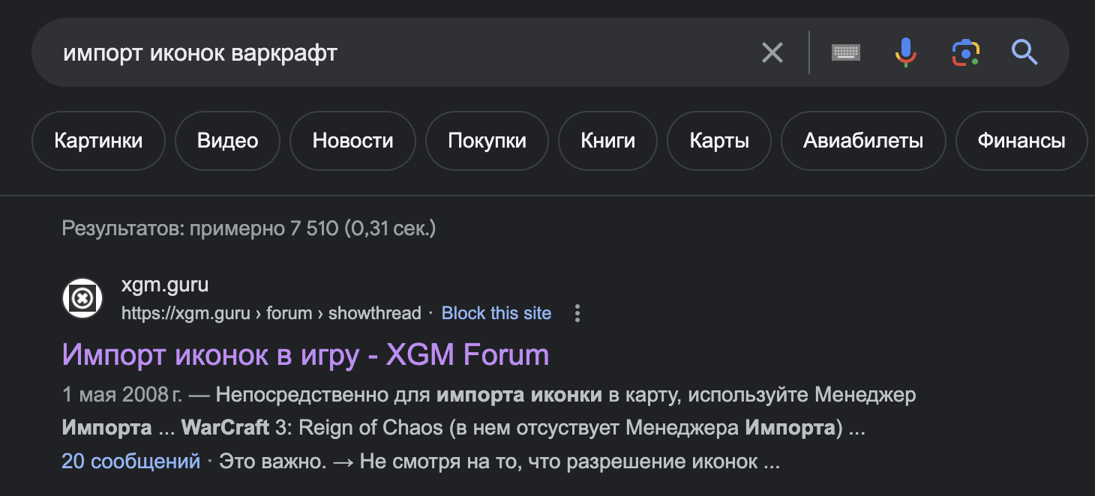Choose the Книги search filter
This screenshot has height=496, width=1095.
607,141
